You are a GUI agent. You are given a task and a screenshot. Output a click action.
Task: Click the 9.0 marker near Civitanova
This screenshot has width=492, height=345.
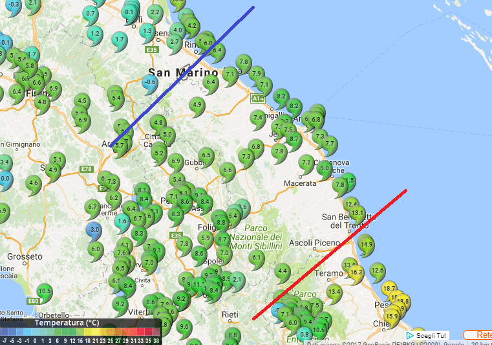325,168
